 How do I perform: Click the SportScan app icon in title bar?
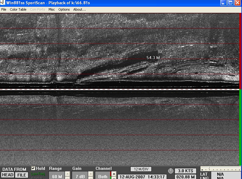3,3
